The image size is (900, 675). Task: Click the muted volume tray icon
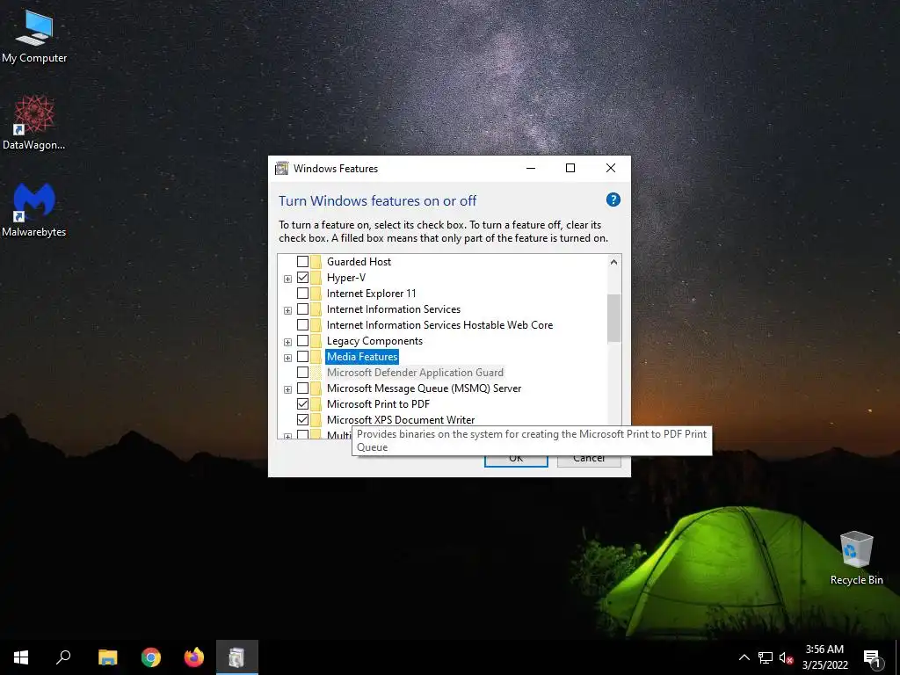coord(786,657)
